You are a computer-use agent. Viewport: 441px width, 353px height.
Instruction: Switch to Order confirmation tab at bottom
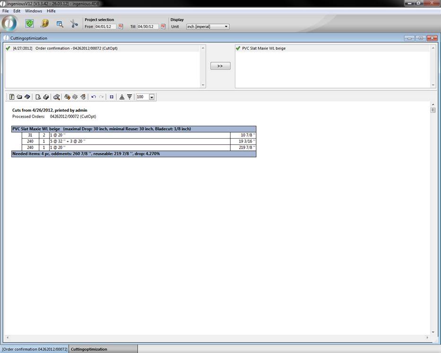(x=35, y=349)
